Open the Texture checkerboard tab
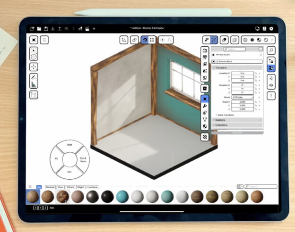The height and width of the screenshot is (232, 295). (x=205, y=137)
